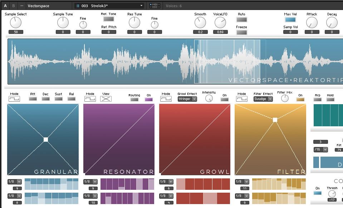Screen dimensions: 343x208
Task: Expand the 003 Strelok3 preset dropdown
Action: (x=141, y=5)
